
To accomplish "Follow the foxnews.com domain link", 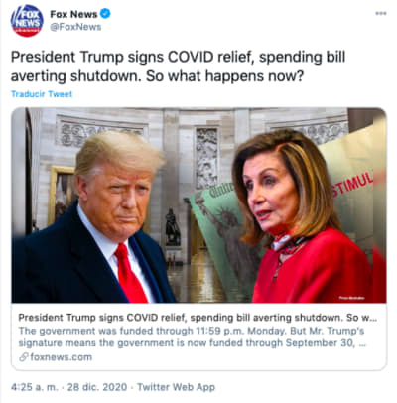I will (62, 357).
